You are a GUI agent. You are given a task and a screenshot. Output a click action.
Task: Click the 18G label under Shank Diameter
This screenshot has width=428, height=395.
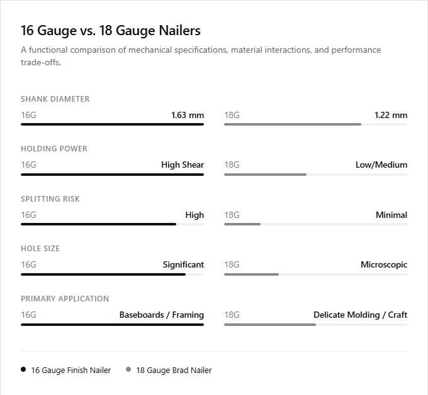(232, 115)
